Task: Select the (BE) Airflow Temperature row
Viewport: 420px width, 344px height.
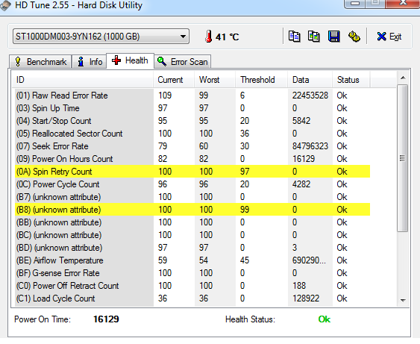Action: (192, 260)
